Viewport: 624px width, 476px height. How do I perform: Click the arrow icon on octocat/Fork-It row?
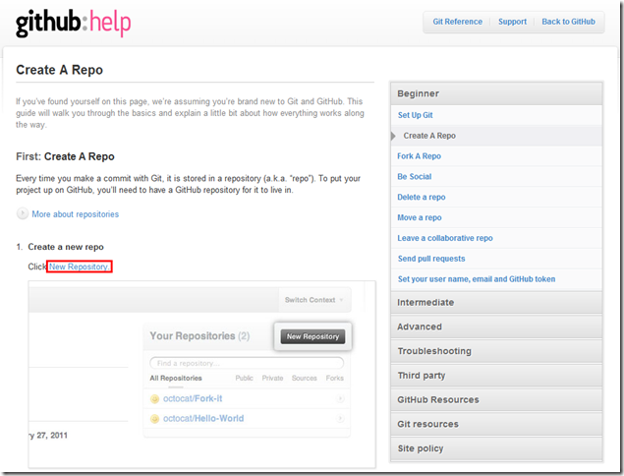[x=340, y=398]
